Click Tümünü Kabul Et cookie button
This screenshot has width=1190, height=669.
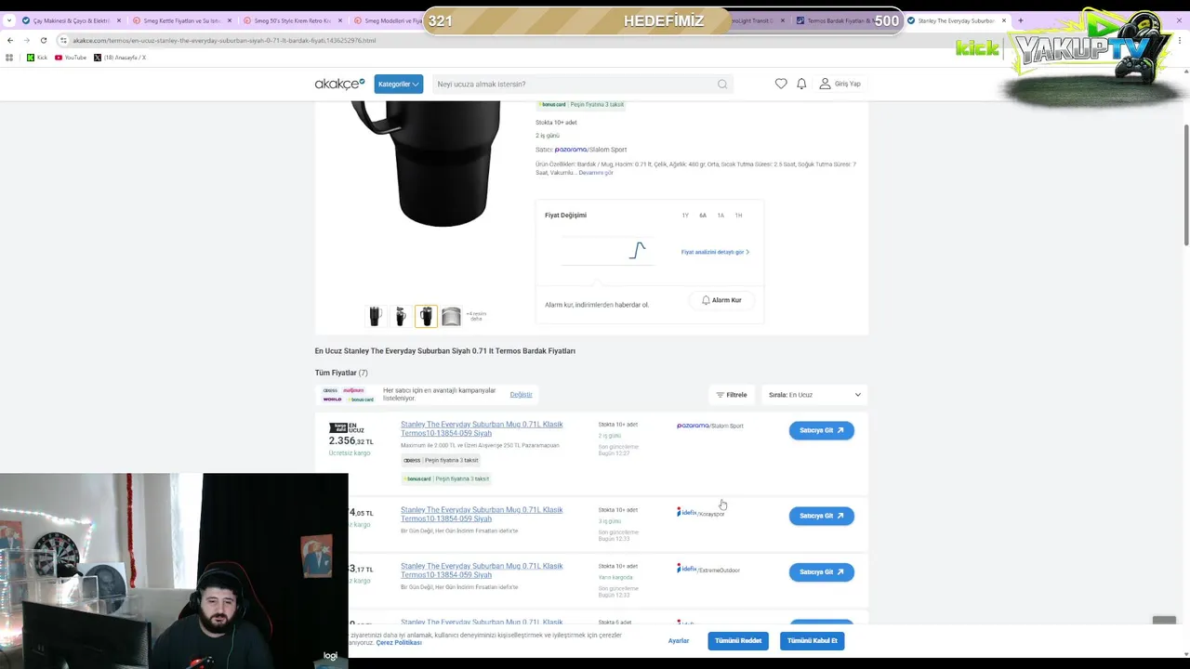click(813, 640)
